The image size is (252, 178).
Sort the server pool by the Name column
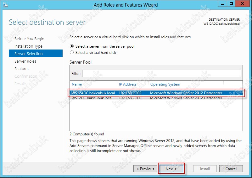pyautogui.click(x=77, y=84)
